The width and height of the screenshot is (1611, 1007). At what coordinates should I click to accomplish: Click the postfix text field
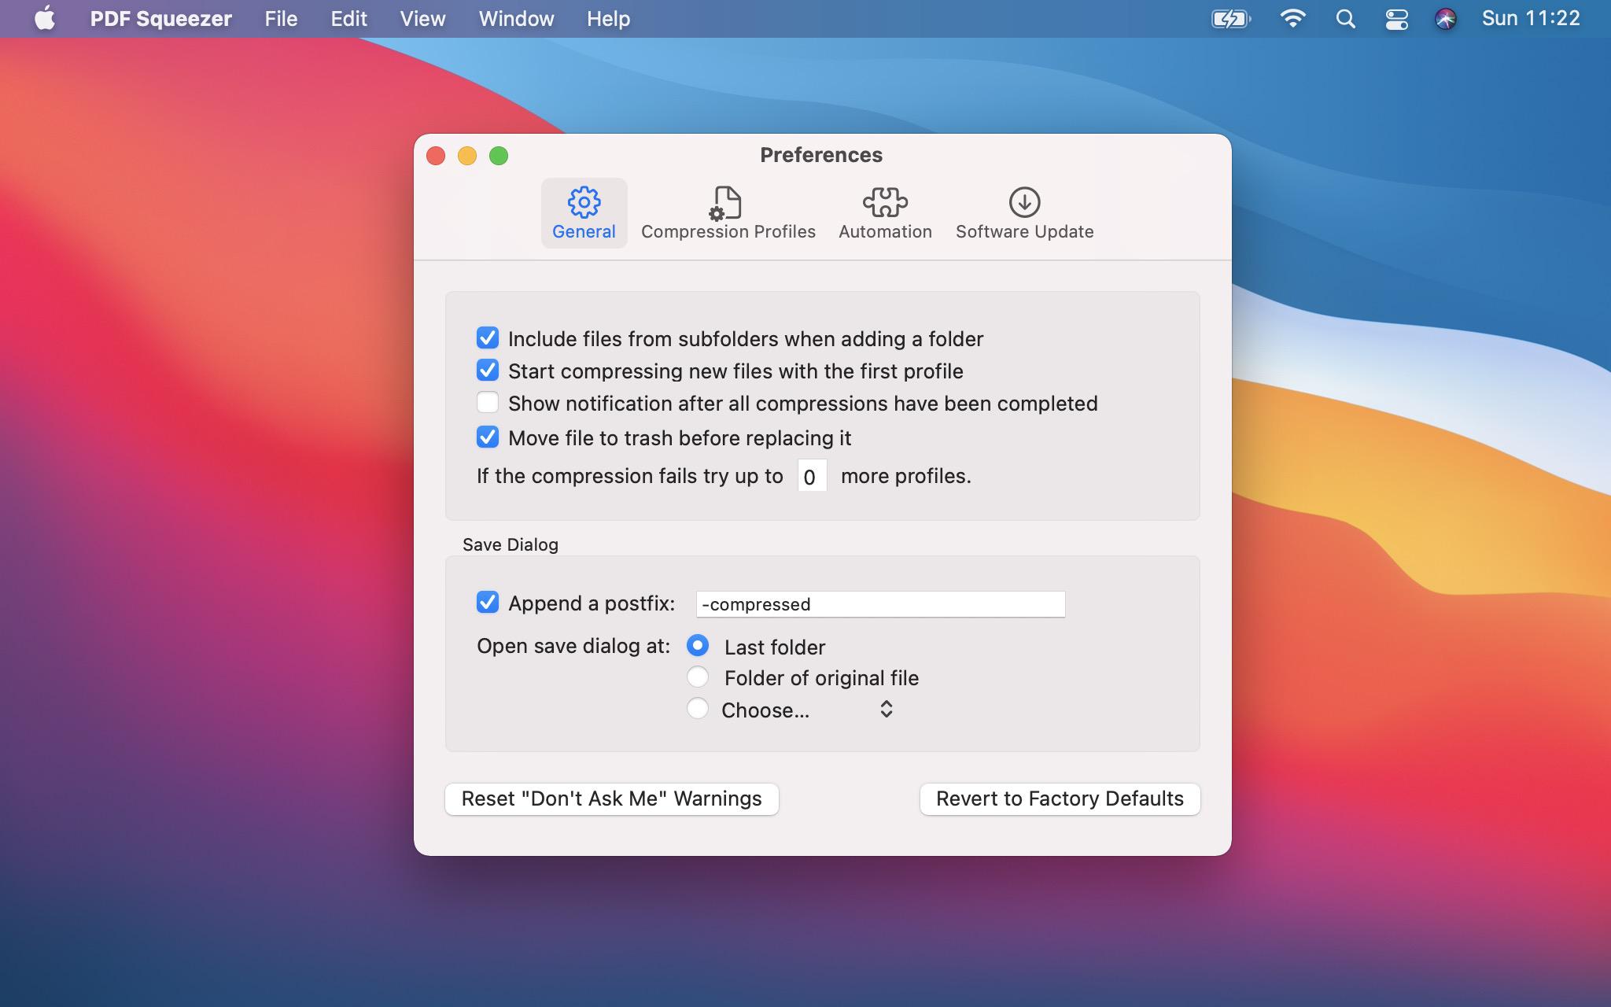tap(880, 604)
